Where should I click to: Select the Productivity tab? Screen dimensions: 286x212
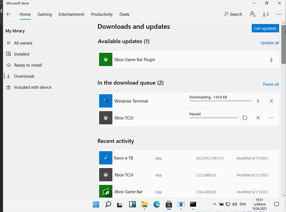point(102,14)
